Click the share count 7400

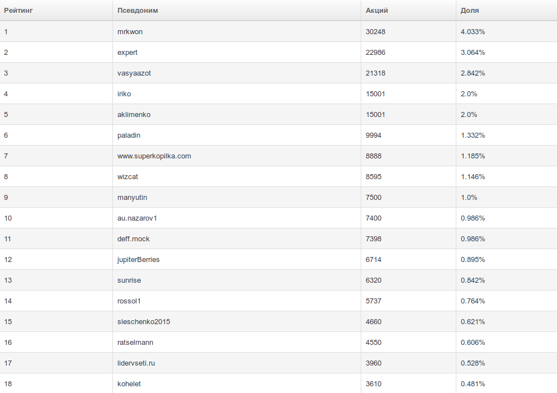click(x=374, y=218)
